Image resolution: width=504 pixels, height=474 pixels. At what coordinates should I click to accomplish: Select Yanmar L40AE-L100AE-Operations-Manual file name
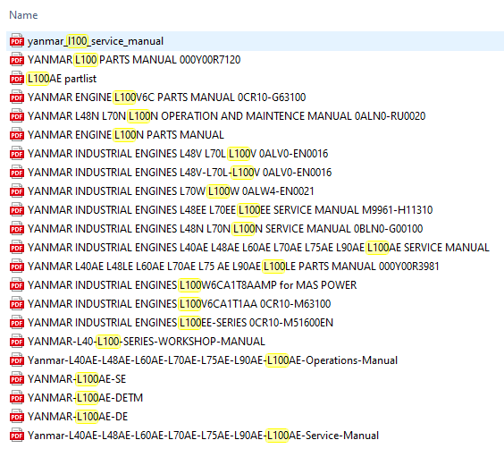(213, 360)
